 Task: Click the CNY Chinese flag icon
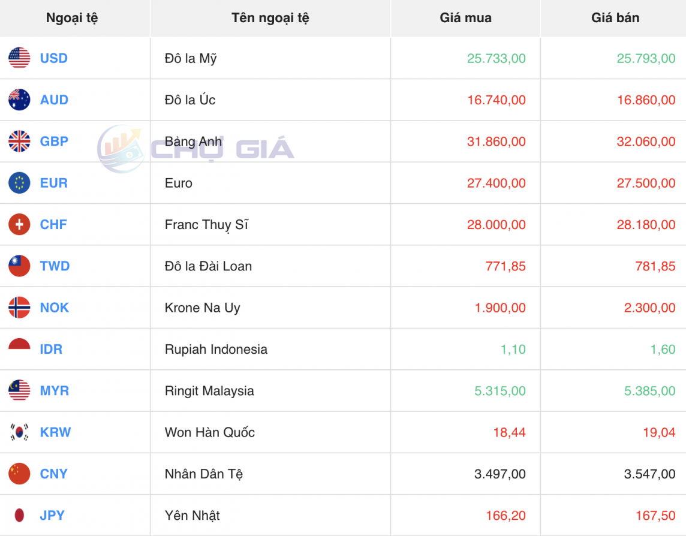pos(19,474)
